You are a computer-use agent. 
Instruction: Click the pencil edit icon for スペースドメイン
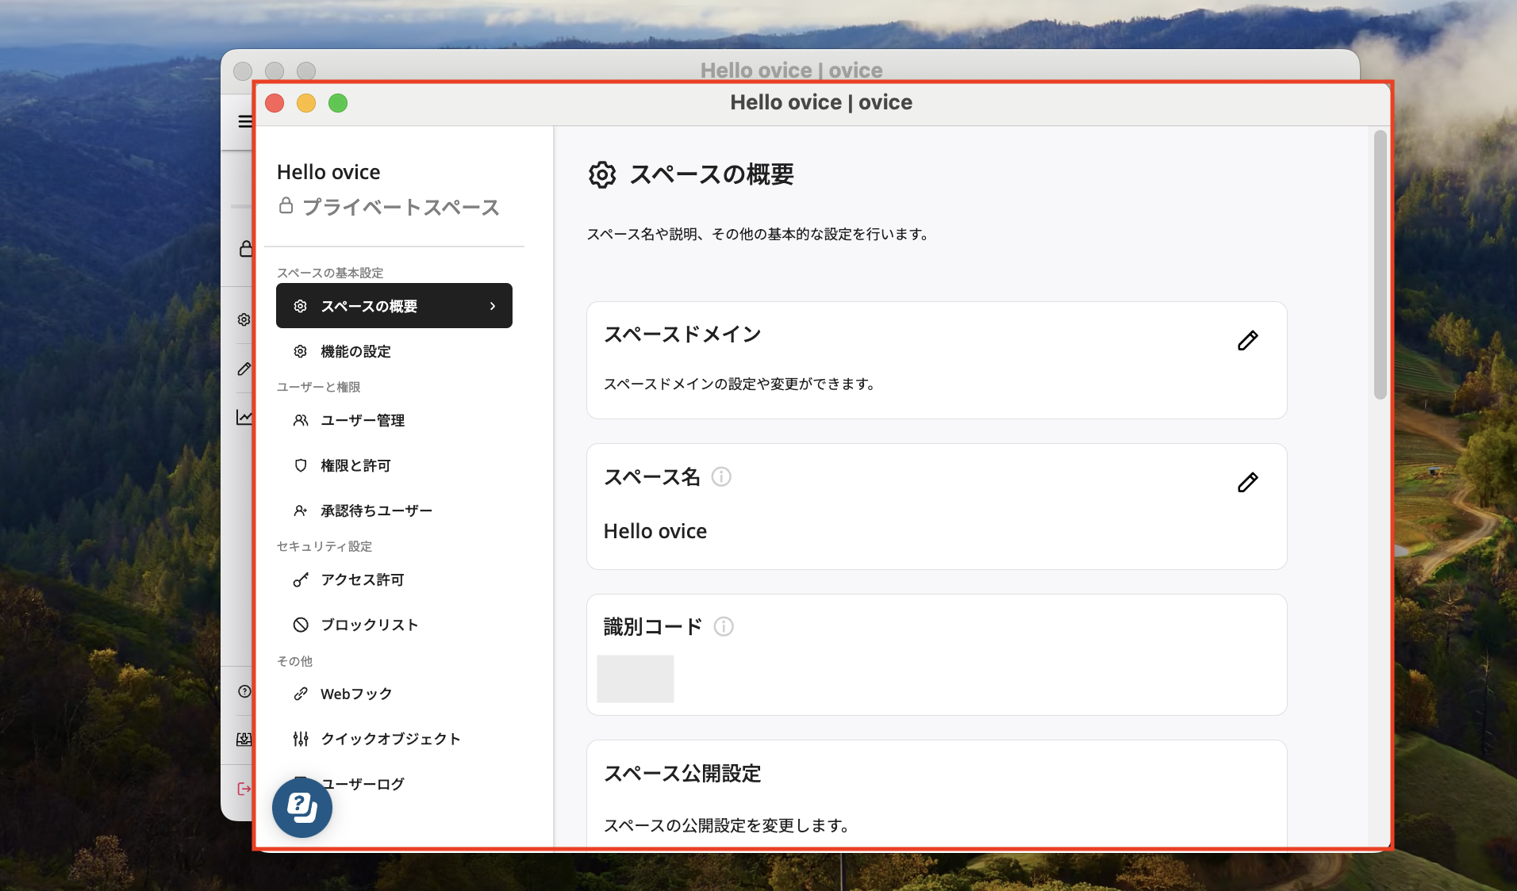[x=1247, y=341]
